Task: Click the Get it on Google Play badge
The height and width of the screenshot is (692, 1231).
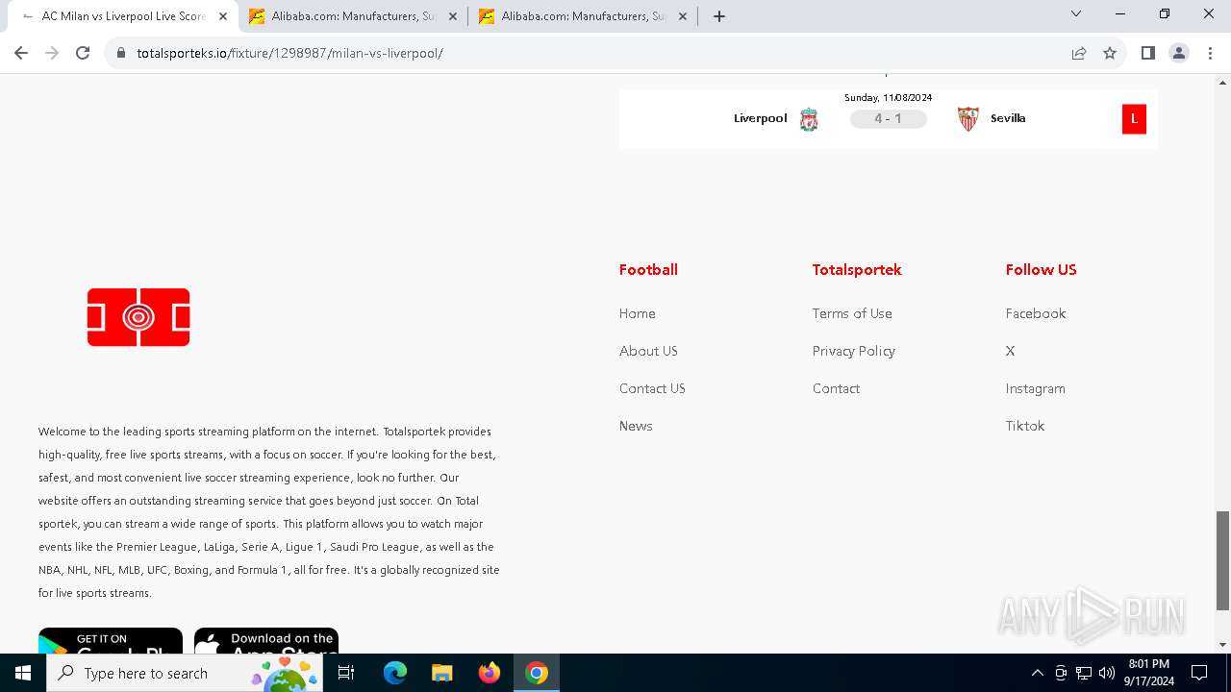Action: 111,641
